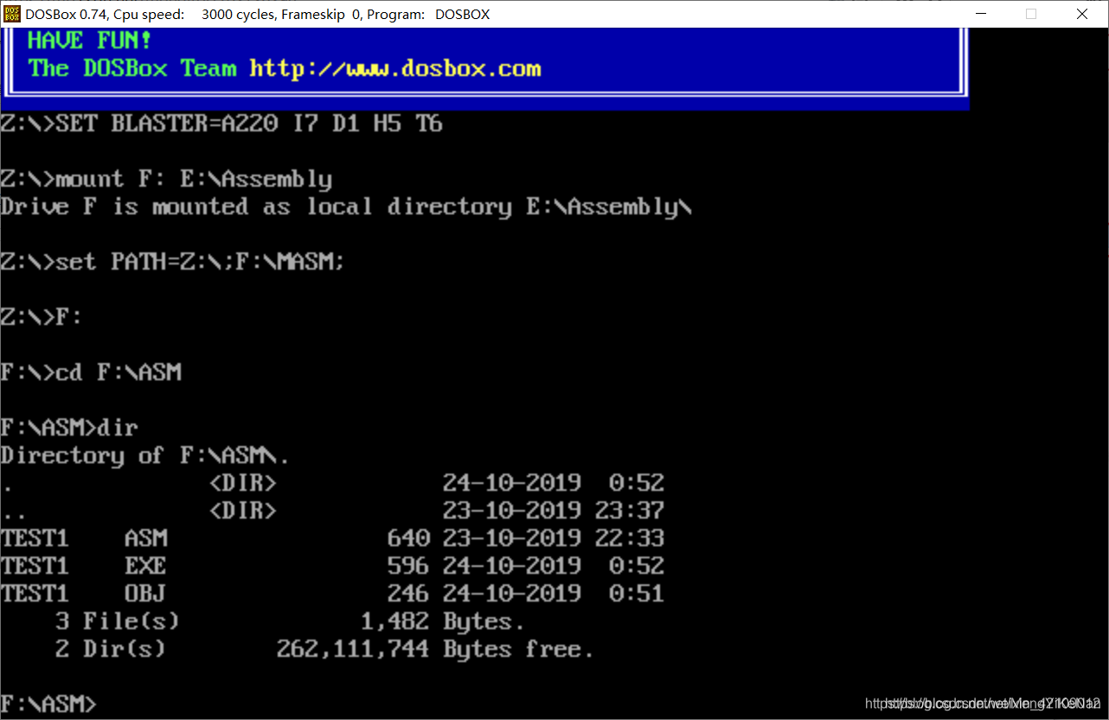Click the 22:33 timestamp of TEST1 ASM
The height and width of the screenshot is (720, 1109).
[x=630, y=538]
